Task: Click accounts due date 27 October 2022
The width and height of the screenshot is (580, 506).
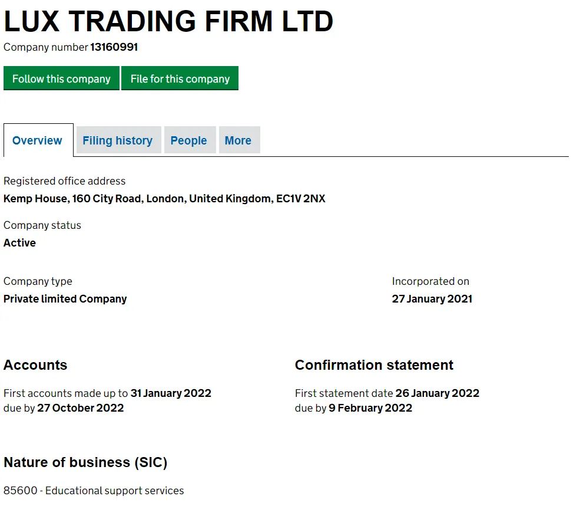Action: (x=81, y=408)
